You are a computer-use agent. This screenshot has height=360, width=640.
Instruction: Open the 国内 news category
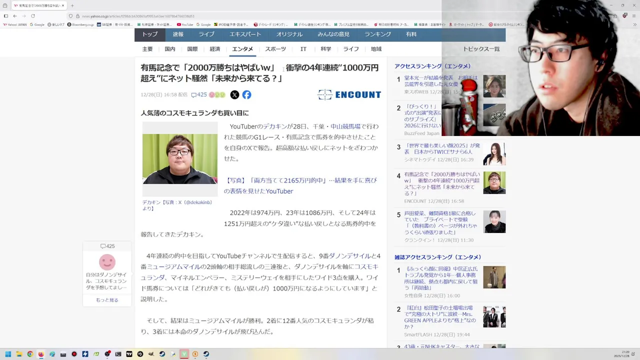point(170,49)
